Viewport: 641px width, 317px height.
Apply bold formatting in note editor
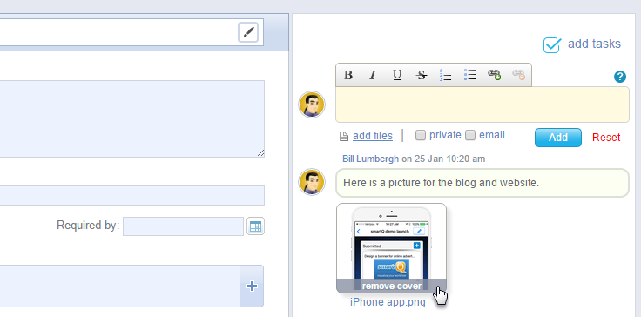348,75
